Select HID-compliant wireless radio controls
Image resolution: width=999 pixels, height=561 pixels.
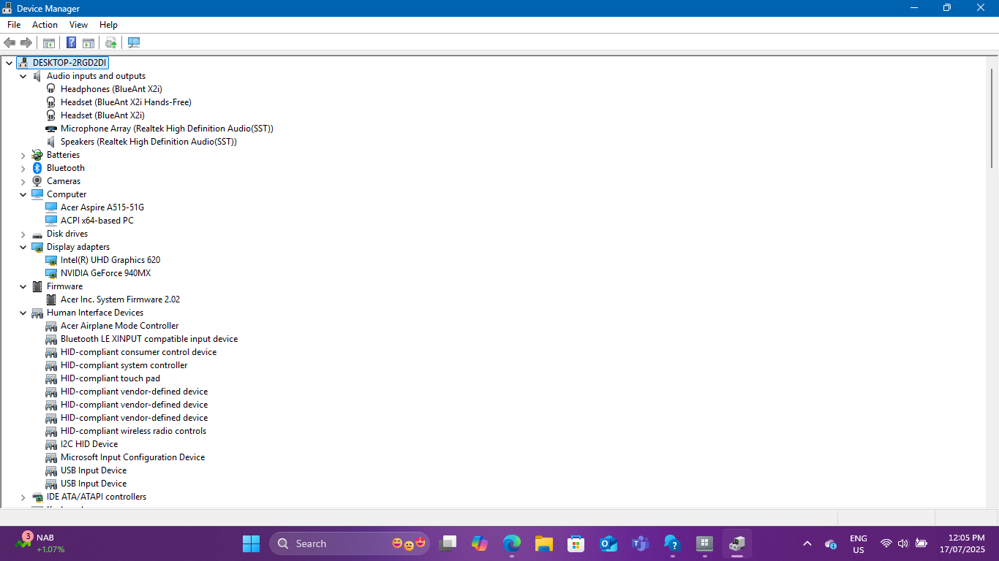[133, 431]
